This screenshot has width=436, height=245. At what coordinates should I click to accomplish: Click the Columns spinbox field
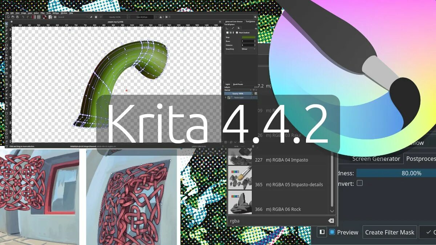pos(248,45)
